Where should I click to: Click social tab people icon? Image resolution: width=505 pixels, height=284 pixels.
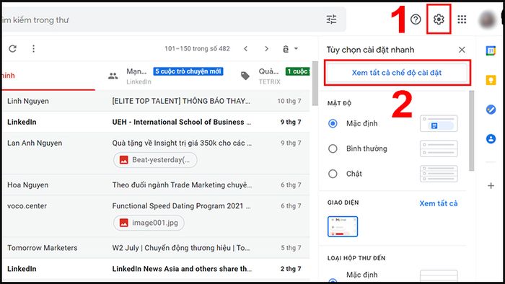(x=113, y=76)
